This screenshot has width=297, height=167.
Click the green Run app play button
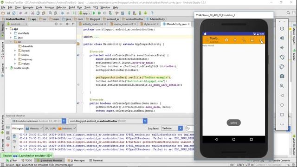tap(94, 13)
